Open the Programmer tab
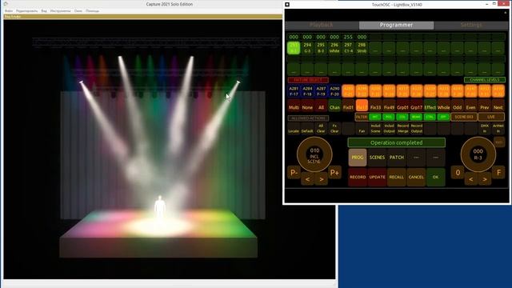This screenshot has height=288, width=512. point(396,25)
